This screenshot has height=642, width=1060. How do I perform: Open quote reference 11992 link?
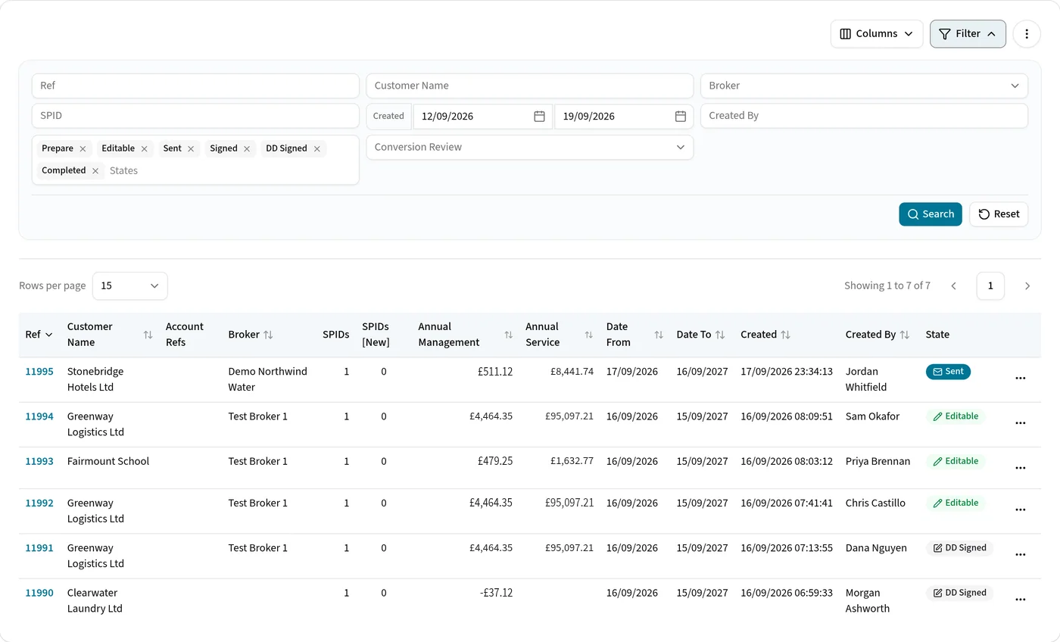[39, 503]
